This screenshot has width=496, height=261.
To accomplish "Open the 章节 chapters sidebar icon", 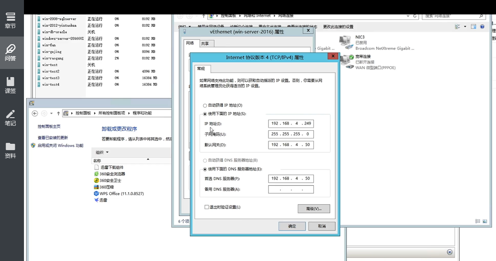I will coord(10,20).
